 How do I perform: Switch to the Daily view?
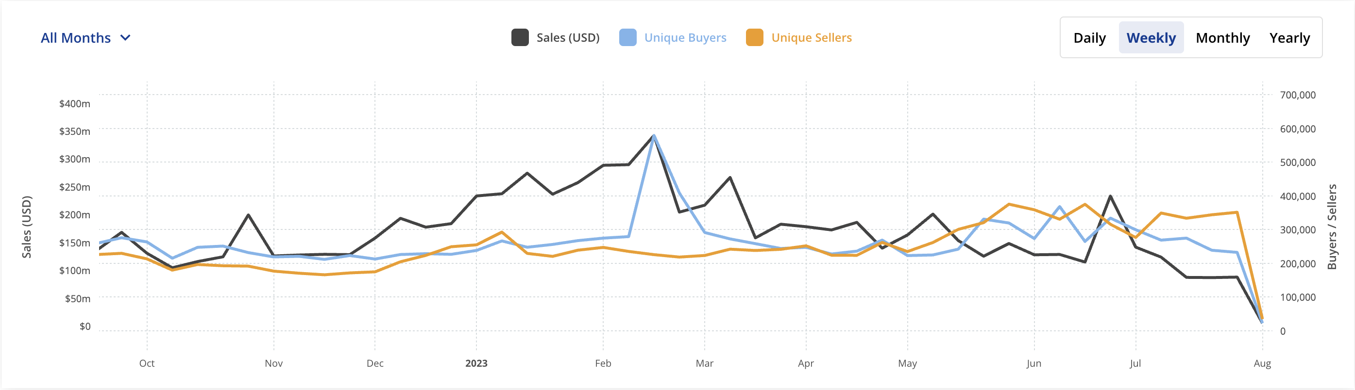point(1089,38)
